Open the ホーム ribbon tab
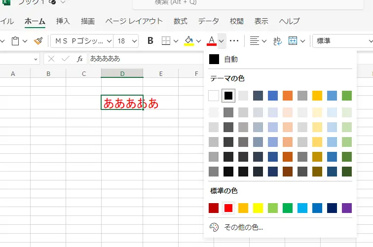373x247 pixels. (x=35, y=21)
